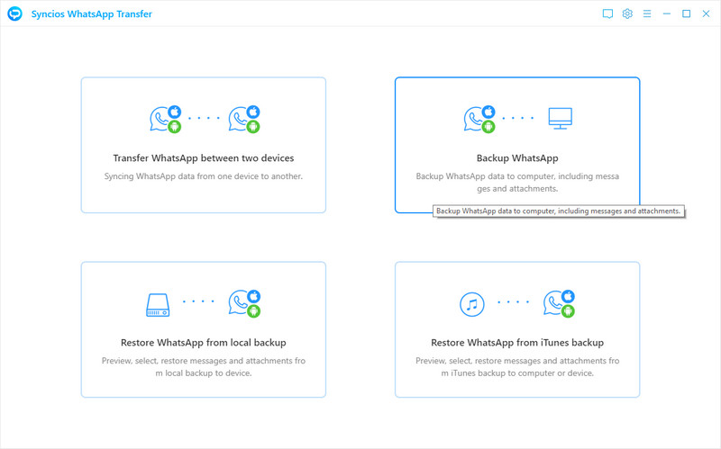Select the 'Backup WhatsApp' title
The width and height of the screenshot is (721, 449).
point(517,158)
